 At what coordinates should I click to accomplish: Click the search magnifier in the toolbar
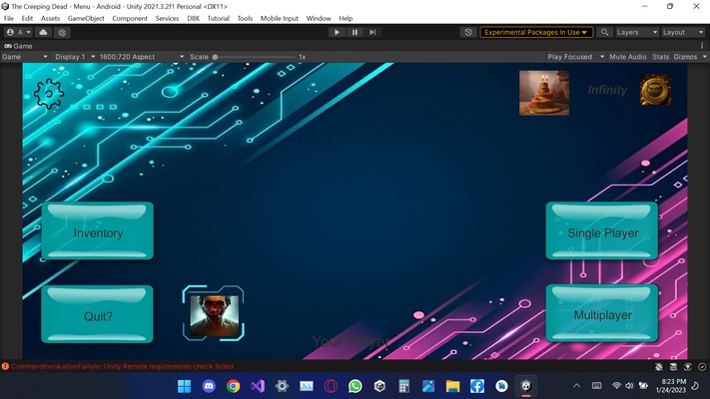[x=604, y=32]
